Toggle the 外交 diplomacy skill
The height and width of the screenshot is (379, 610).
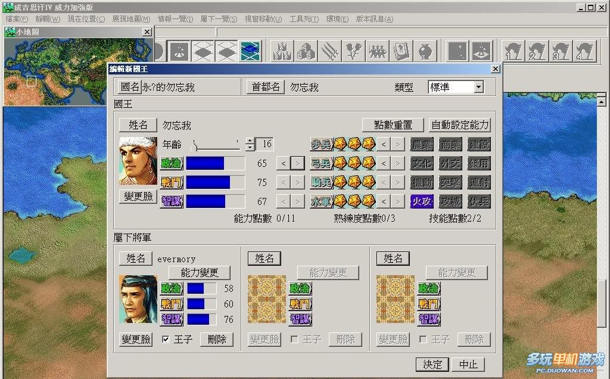coord(450,163)
